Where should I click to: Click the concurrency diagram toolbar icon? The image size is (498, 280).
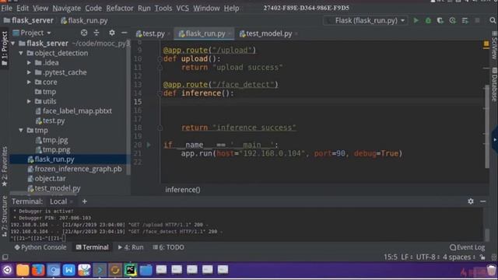pos(465,21)
